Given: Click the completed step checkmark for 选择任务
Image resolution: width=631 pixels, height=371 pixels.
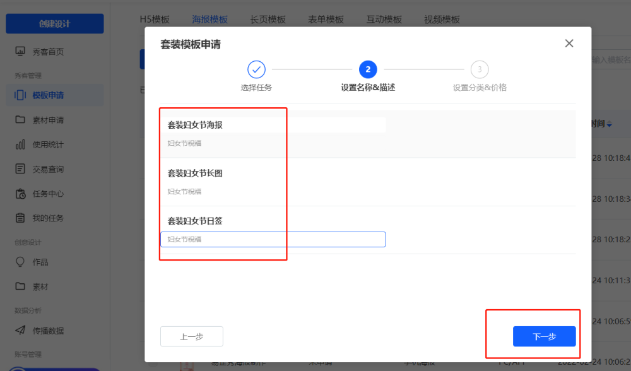Looking at the screenshot, I should point(256,69).
